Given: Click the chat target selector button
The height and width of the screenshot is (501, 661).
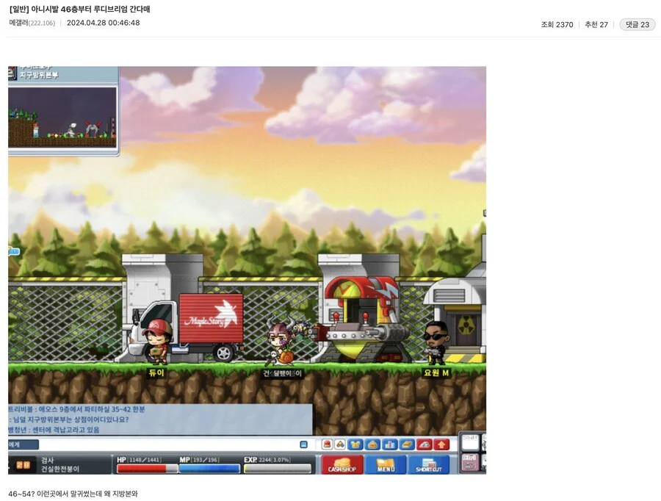Looking at the screenshot, I should (24, 444).
